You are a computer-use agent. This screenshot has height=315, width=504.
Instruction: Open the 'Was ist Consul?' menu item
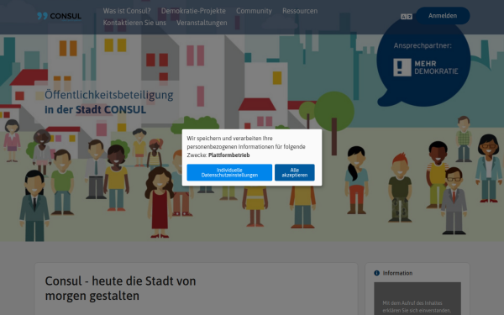tap(127, 11)
